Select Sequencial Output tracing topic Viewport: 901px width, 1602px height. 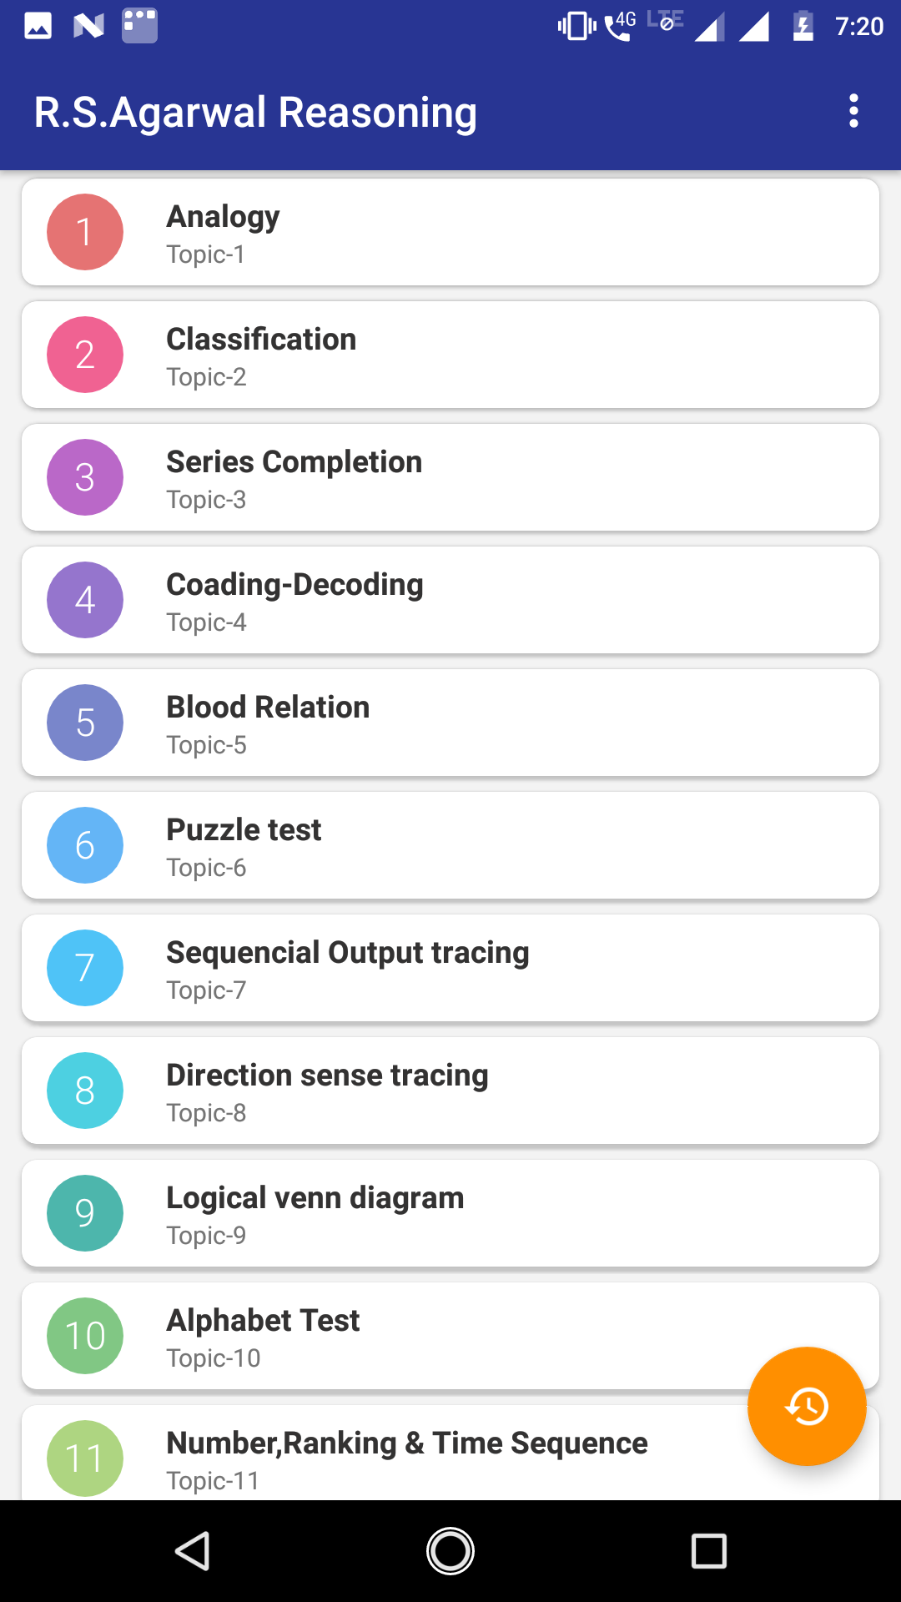(x=450, y=968)
